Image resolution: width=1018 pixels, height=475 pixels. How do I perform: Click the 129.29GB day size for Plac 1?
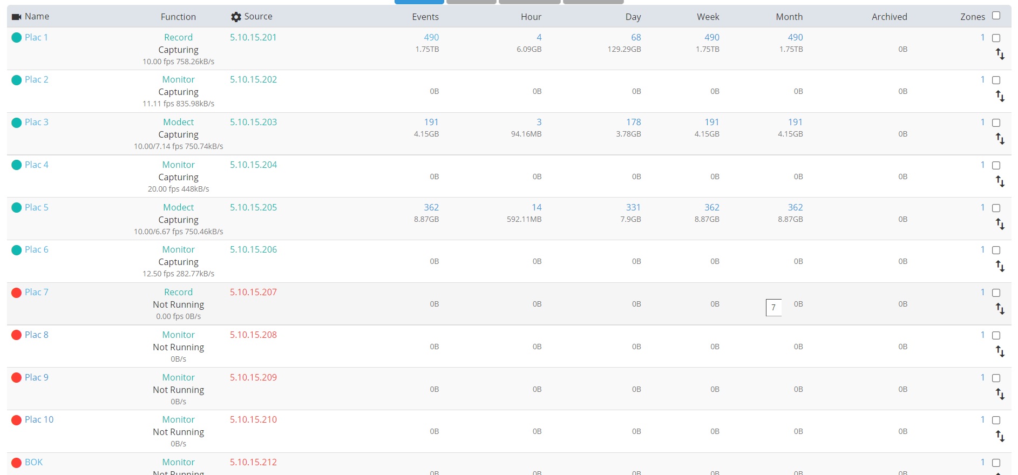(x=624, y=49)
